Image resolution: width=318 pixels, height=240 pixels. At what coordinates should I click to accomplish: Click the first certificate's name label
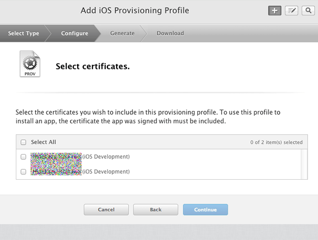[80, 157]
